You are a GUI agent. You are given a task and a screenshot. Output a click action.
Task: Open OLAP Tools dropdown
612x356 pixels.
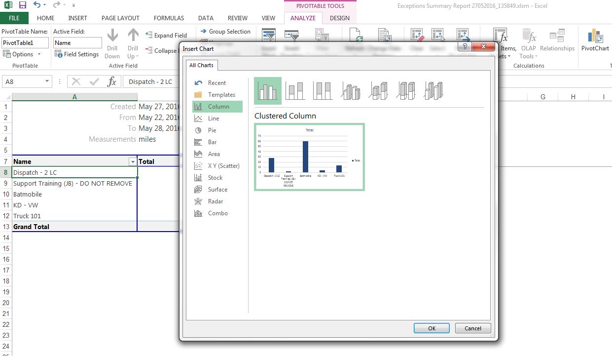point(528,44)
